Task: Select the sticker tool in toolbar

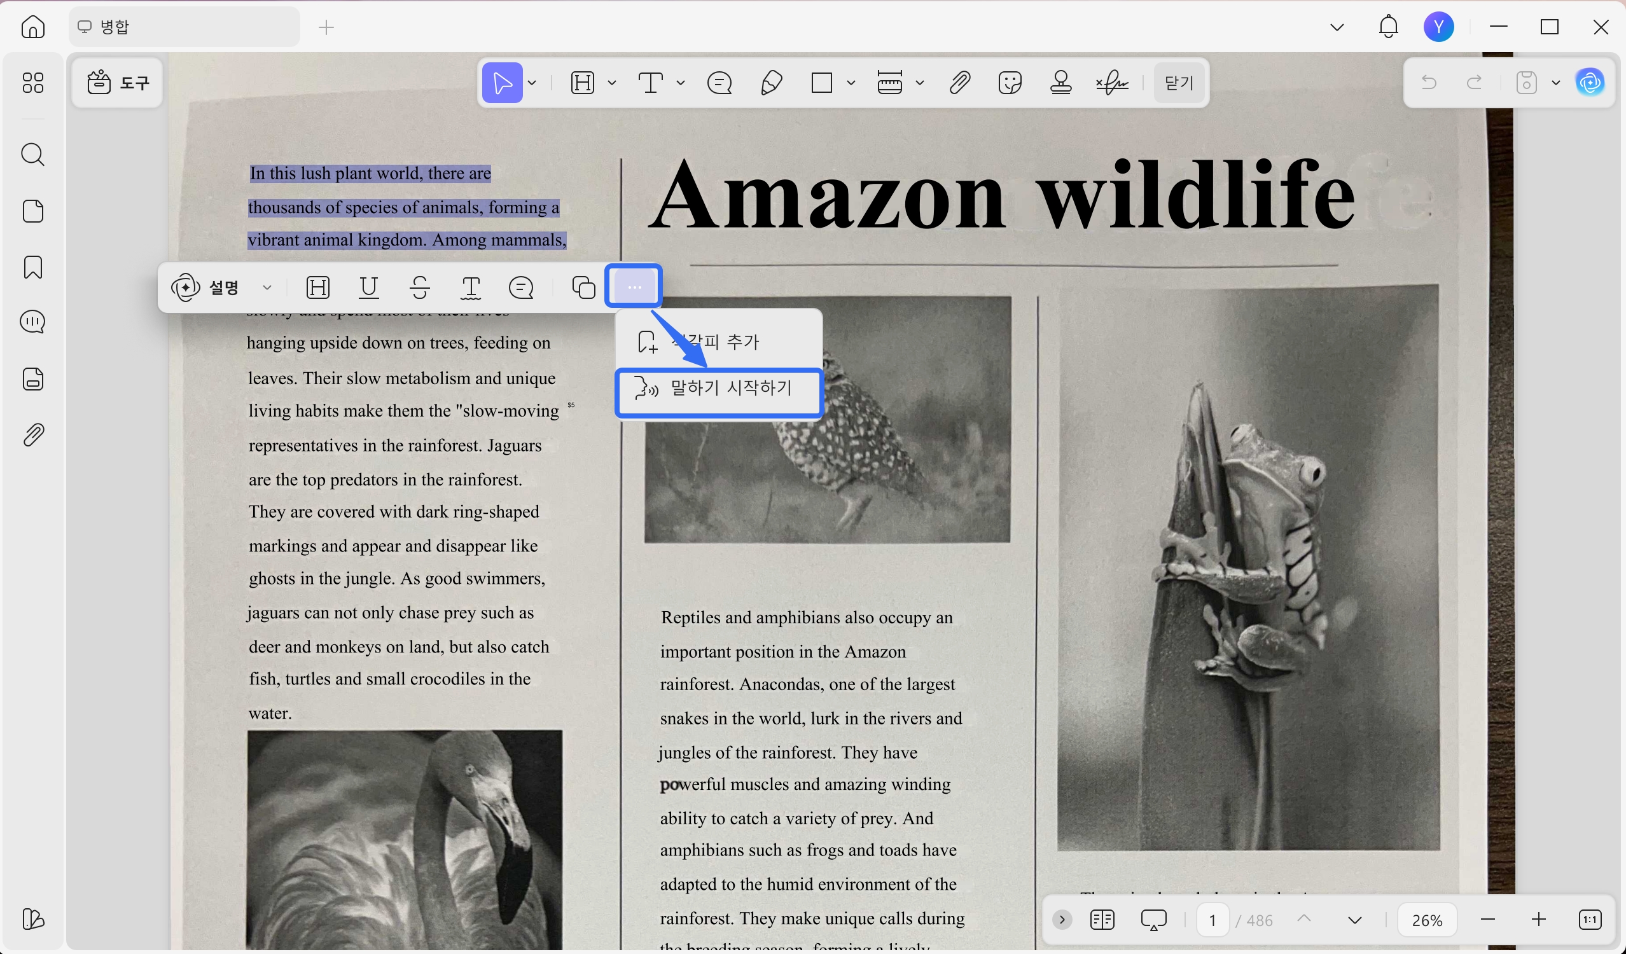Action: (x=1009, y=83)
